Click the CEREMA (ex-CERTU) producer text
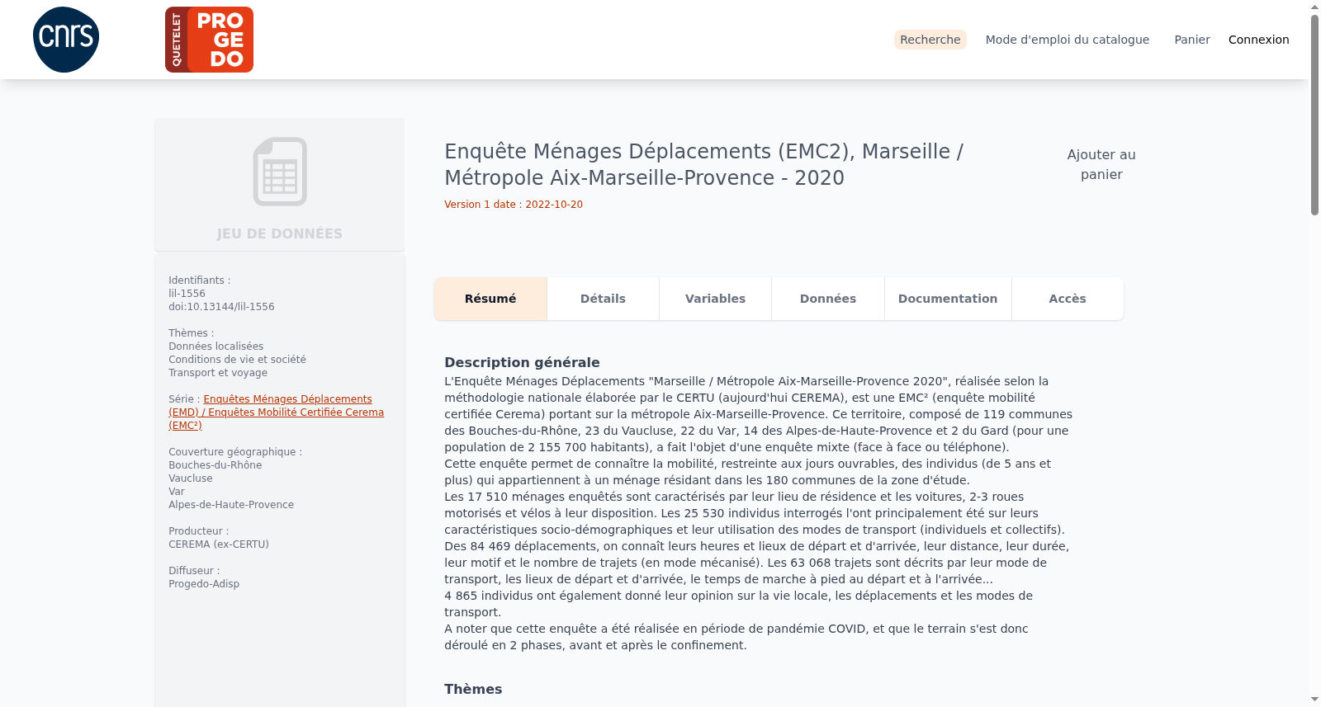This screenshot has height=707, width=1321. (x=219, y=544)
